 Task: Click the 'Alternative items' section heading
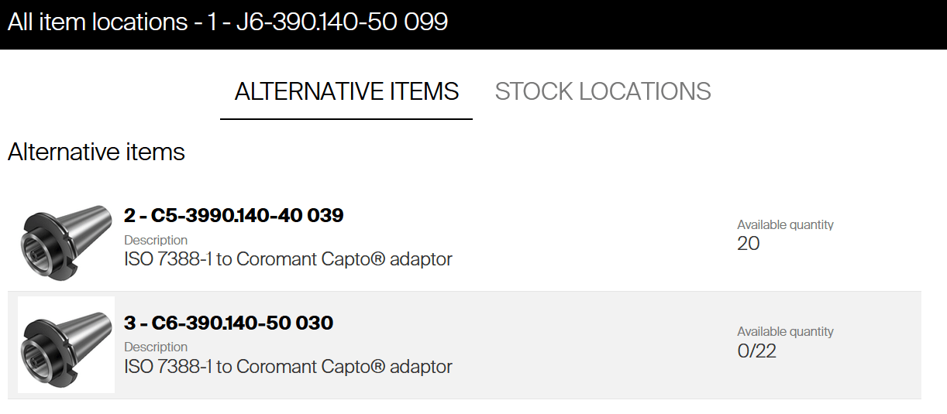click(96, 152)
